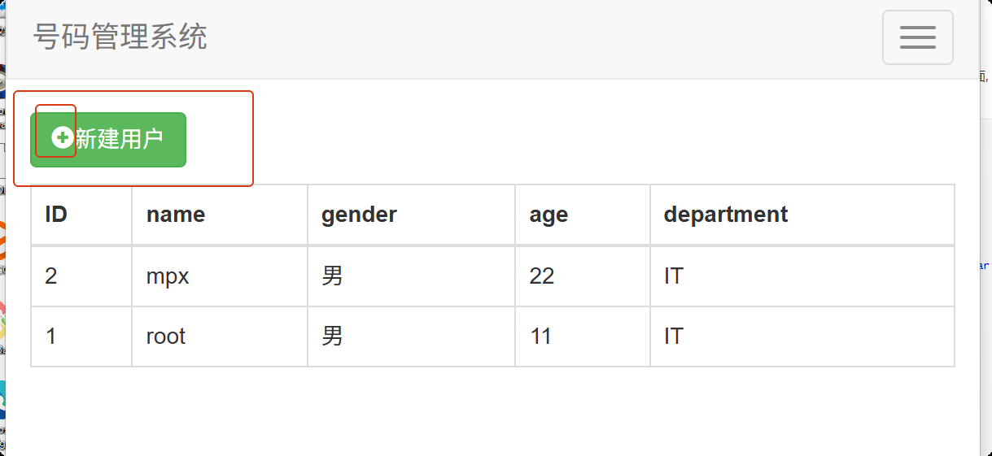Click the IT department cell for root
The image size is (992, 456).
click(x=674, y=337)
